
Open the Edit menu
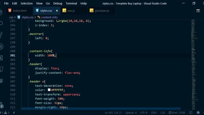(14, 4)
